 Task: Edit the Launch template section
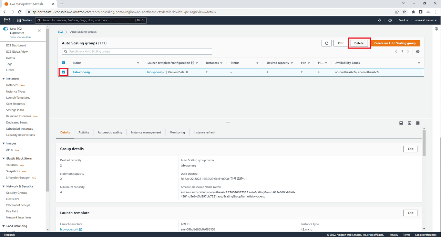(411, 213)
